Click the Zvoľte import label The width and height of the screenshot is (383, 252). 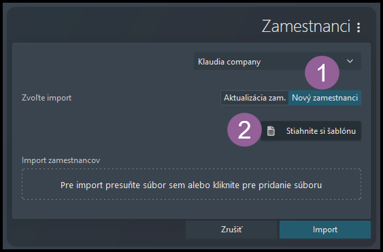point(47,98)
